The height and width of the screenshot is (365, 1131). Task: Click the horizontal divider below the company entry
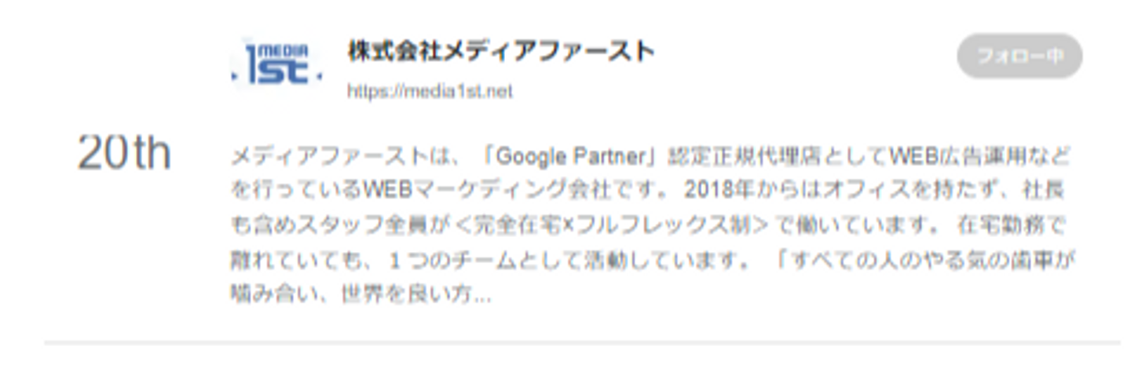[582, 342]
